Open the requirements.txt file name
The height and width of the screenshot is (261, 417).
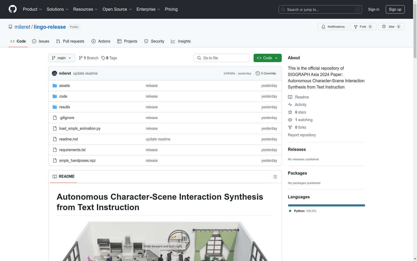tap(72, 150)
